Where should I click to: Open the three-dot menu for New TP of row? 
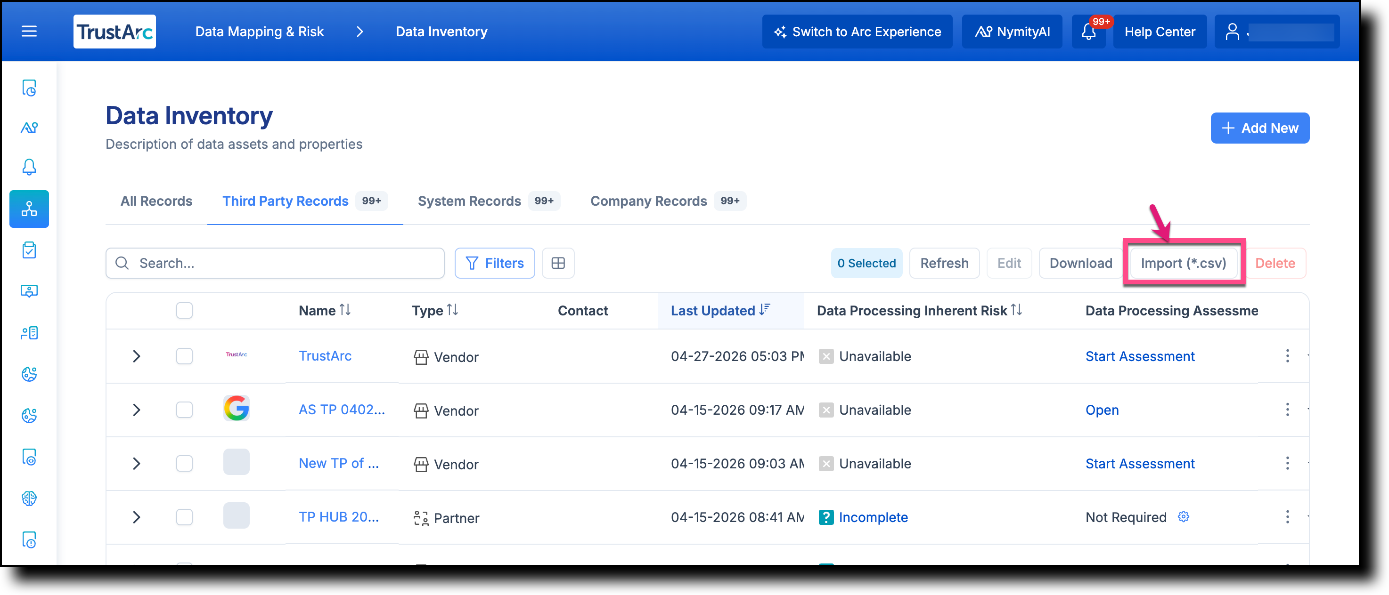pos(1287,464)
